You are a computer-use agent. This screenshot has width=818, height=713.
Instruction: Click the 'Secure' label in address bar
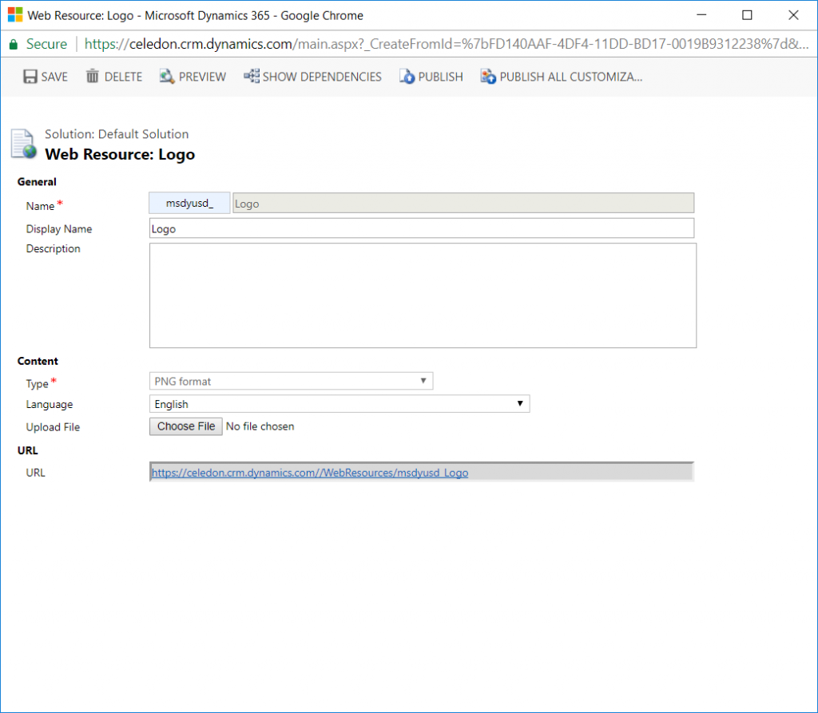coord(46,45)
